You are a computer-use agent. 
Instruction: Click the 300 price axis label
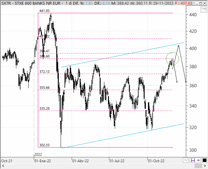[193, 150]
